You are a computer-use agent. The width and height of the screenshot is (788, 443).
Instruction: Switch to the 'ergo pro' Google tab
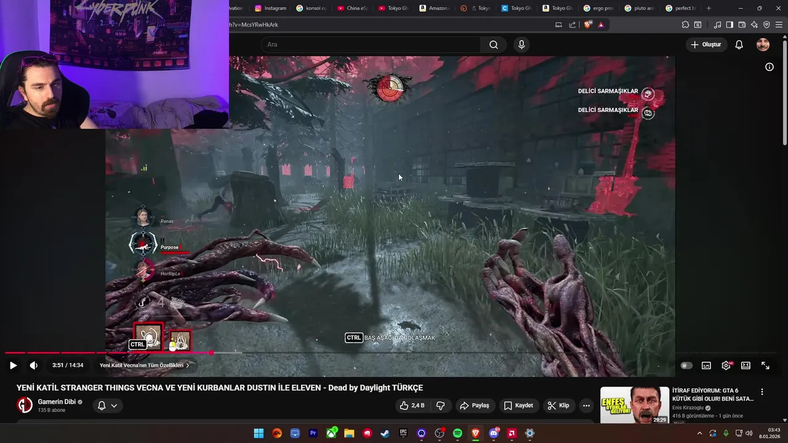coord(599,8)
